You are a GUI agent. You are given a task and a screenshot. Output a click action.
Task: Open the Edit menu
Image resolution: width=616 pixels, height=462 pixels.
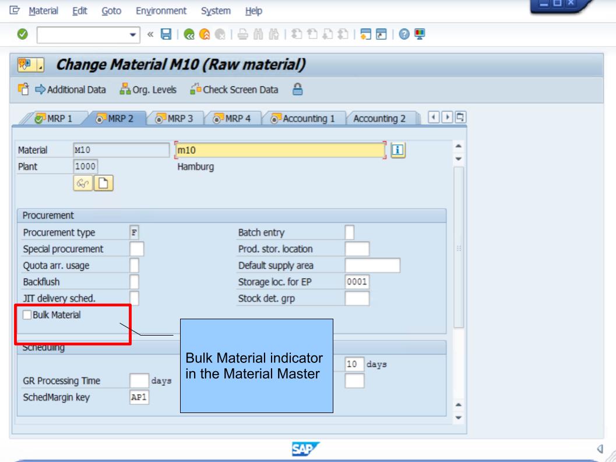80,11
